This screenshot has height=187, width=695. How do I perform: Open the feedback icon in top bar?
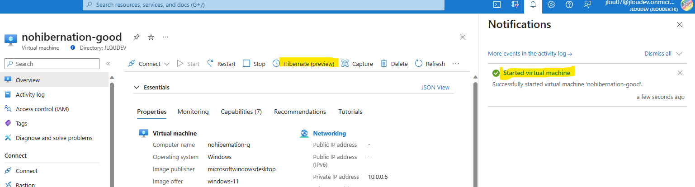coord(587,5)
